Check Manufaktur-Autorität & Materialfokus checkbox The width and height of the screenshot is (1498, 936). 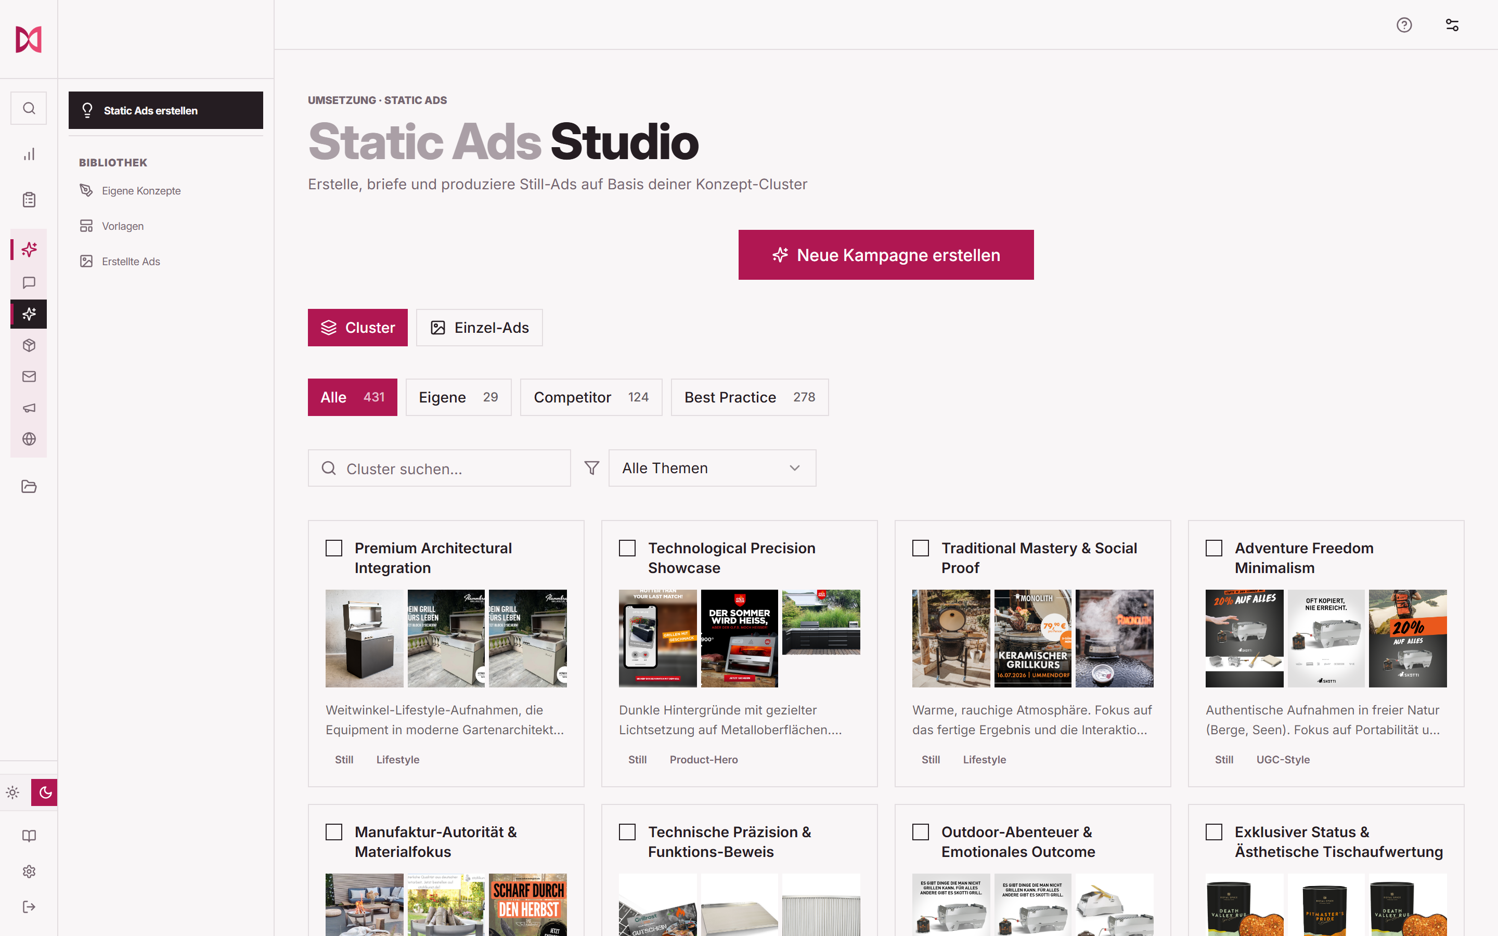[334, 832]
